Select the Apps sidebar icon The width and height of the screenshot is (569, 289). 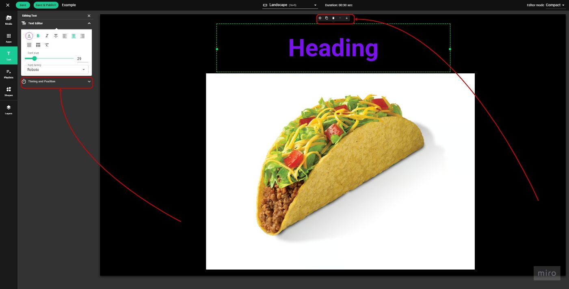coord(9,37)
